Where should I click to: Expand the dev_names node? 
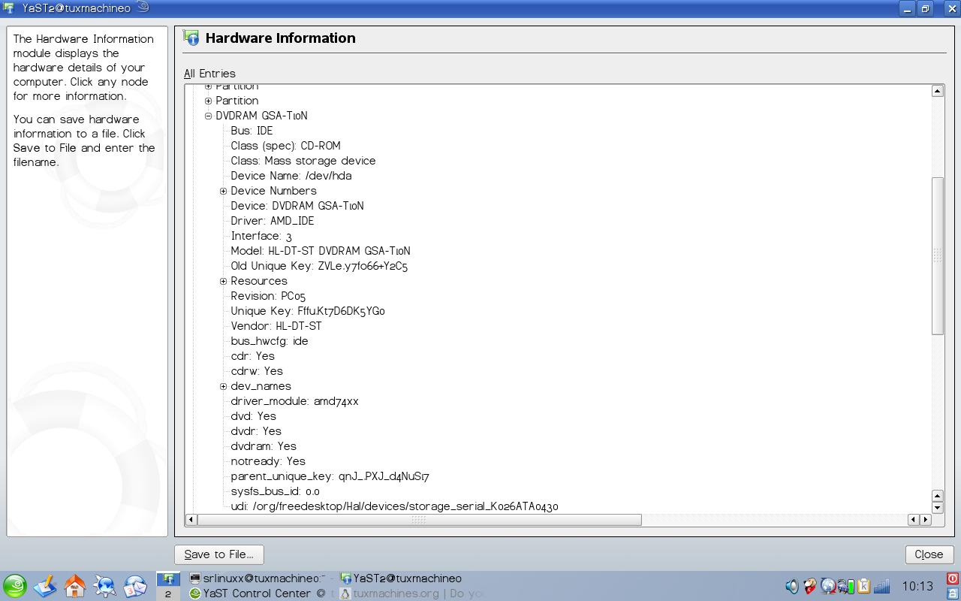click(223, 386)
